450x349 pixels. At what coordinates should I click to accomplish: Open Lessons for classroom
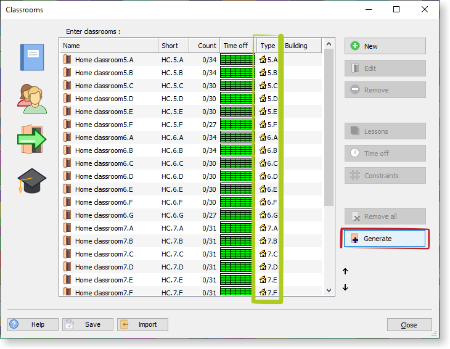click(385, 131)
